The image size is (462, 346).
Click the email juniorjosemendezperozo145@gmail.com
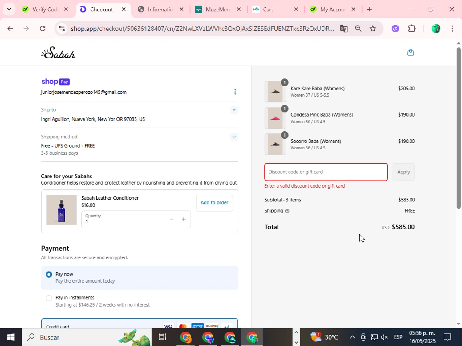(x=84, y=92)
